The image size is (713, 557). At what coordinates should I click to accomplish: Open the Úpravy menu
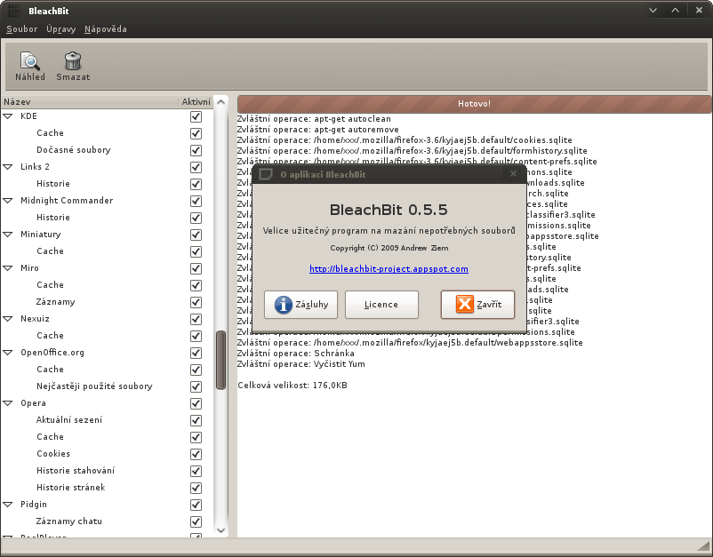point(61,28)
